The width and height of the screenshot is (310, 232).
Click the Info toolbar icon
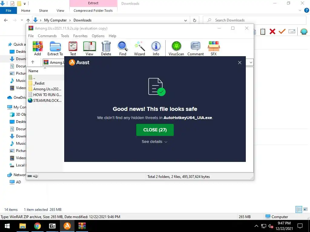point(156,49)
